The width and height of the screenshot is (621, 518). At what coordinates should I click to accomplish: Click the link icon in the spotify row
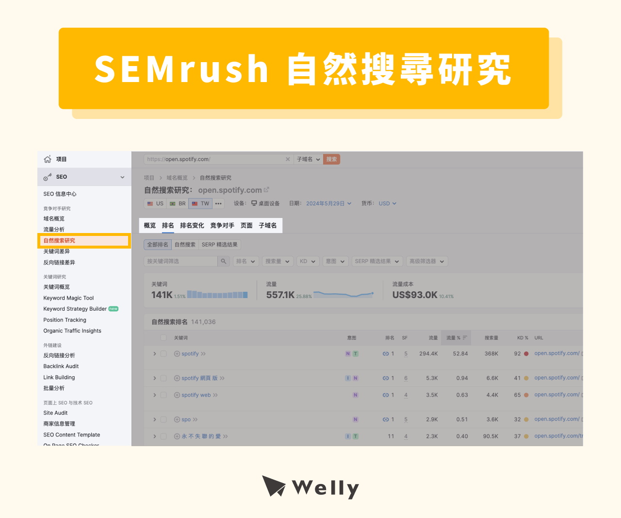pyautogui.click(x=386, y=354)
